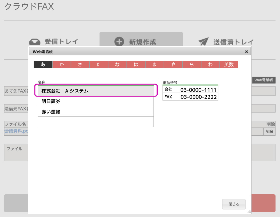Click the 新規作成 plus icon

pos(119,42)
